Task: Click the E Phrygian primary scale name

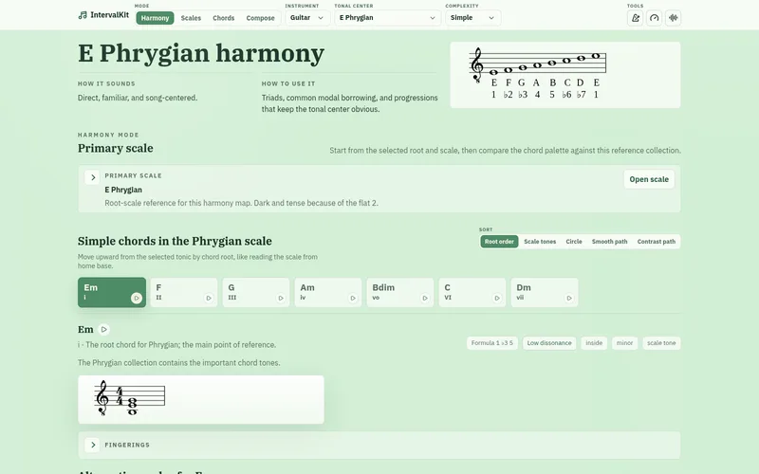Action: pyautogui.click(x=123, y=190)
